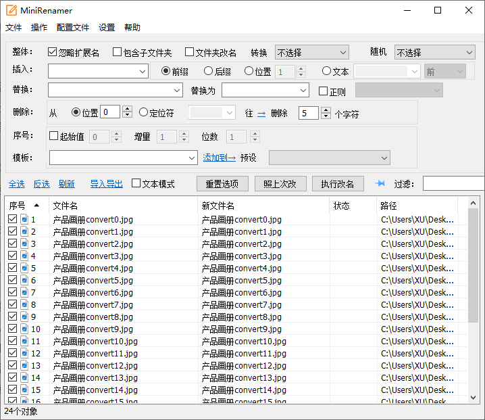Image resolution: width=485 pixels, height=420 pixels.
Task: Click the 文件名 column header
Action: click(x=124, y=206)
